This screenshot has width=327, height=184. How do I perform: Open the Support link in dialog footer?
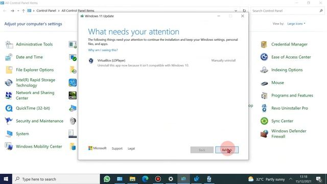pos(117,149)
